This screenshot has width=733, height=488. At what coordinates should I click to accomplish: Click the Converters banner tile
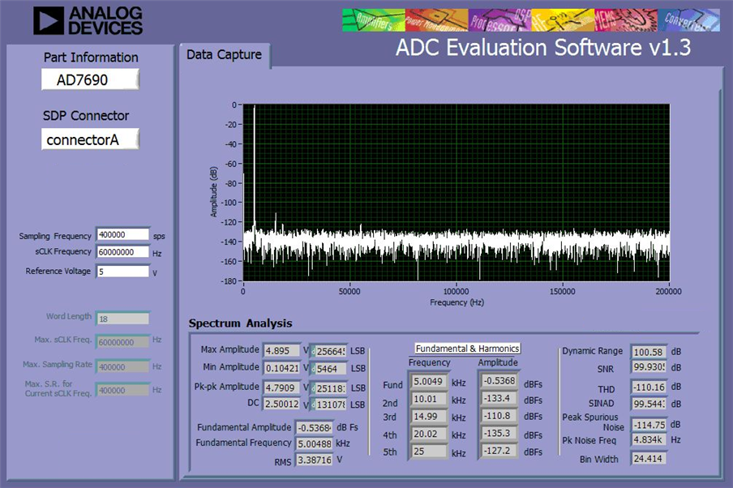(688, 20)
